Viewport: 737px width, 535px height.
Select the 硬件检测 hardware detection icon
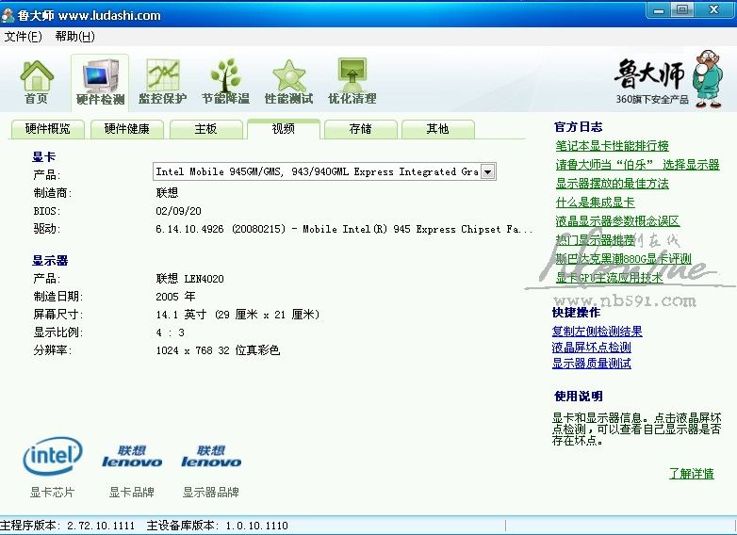100,81
